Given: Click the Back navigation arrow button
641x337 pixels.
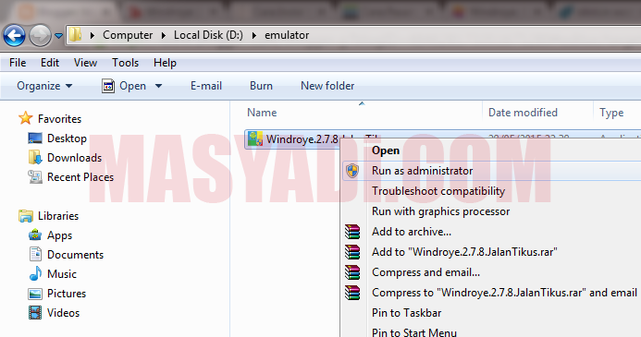Looking at the screenshot, I should [x=14, y=35].
